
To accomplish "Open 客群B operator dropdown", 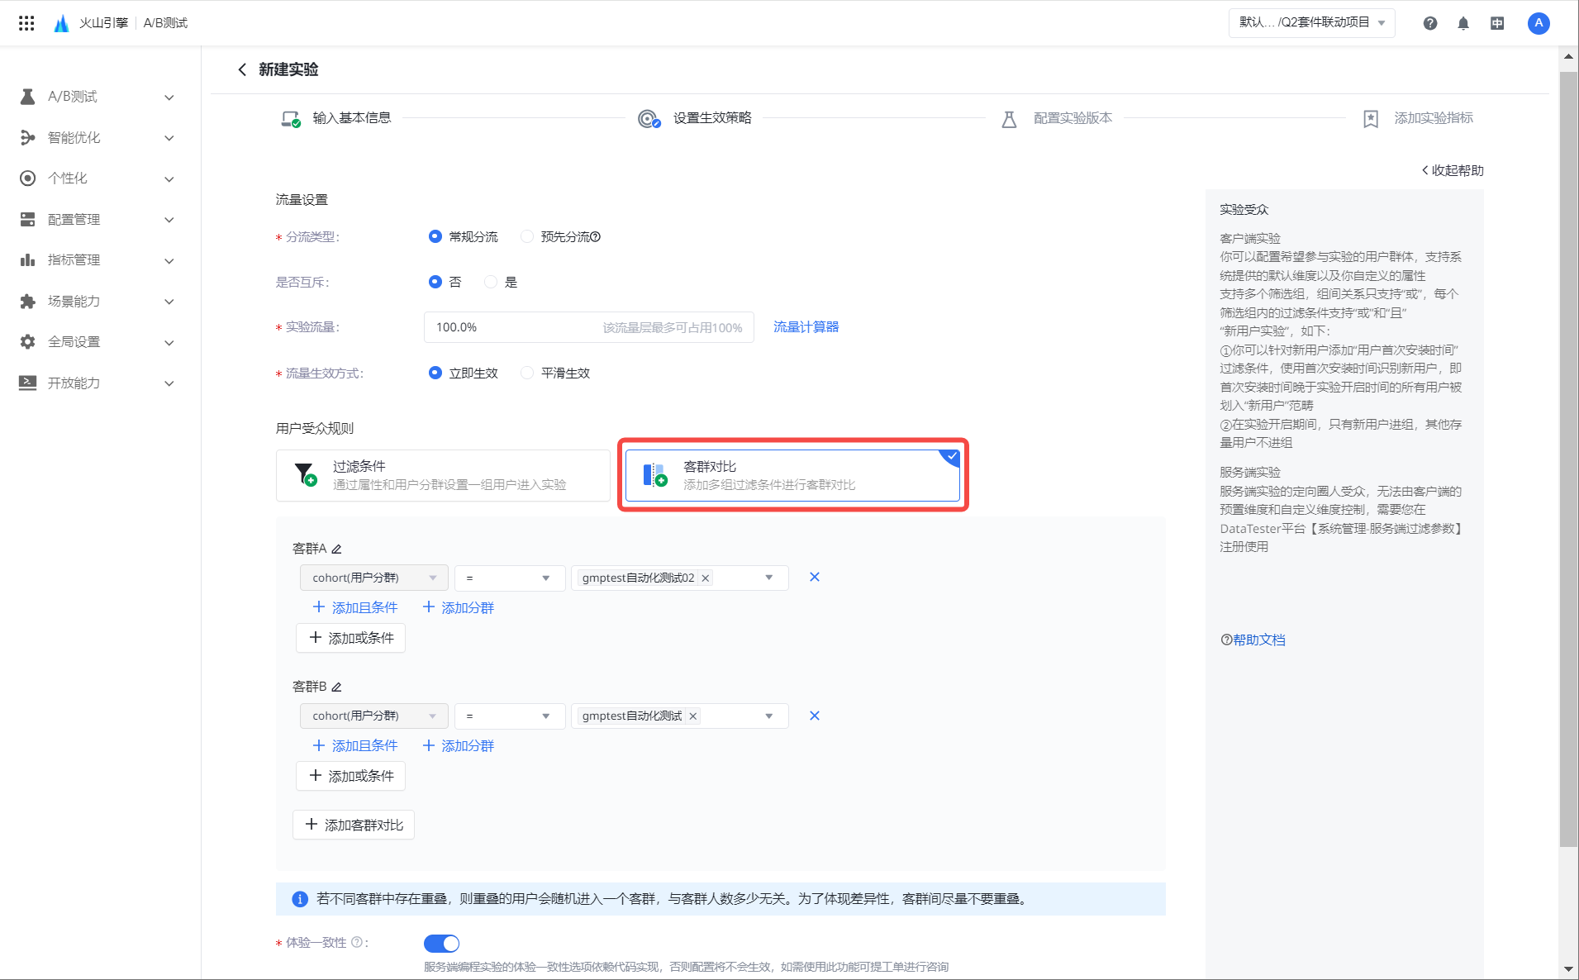I will 510,716.
